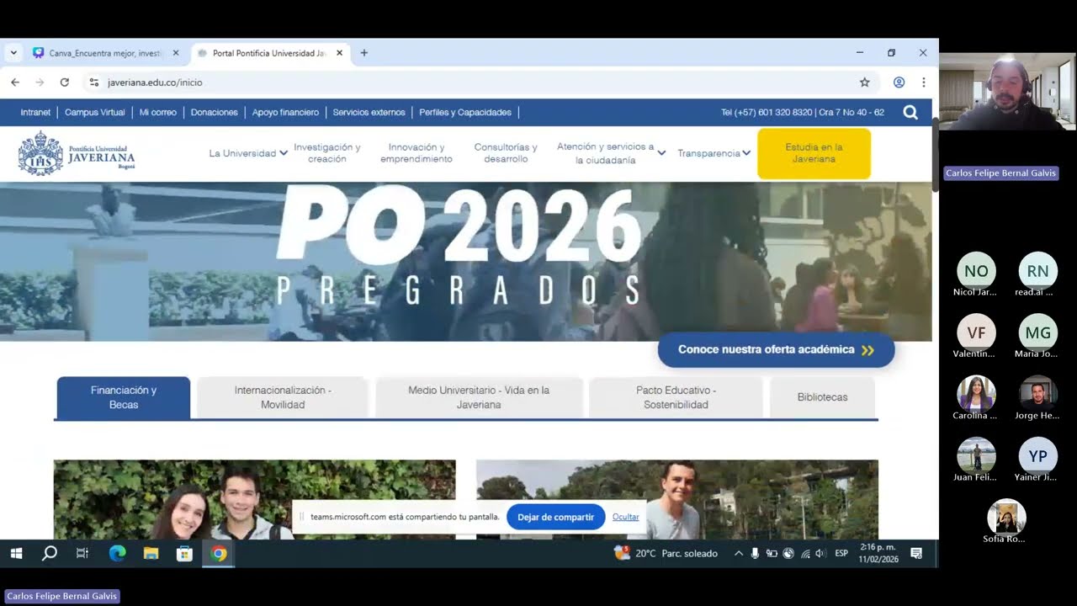Close the Canva tab
The image size is (1077, 606).
click(x=176, y=53)
